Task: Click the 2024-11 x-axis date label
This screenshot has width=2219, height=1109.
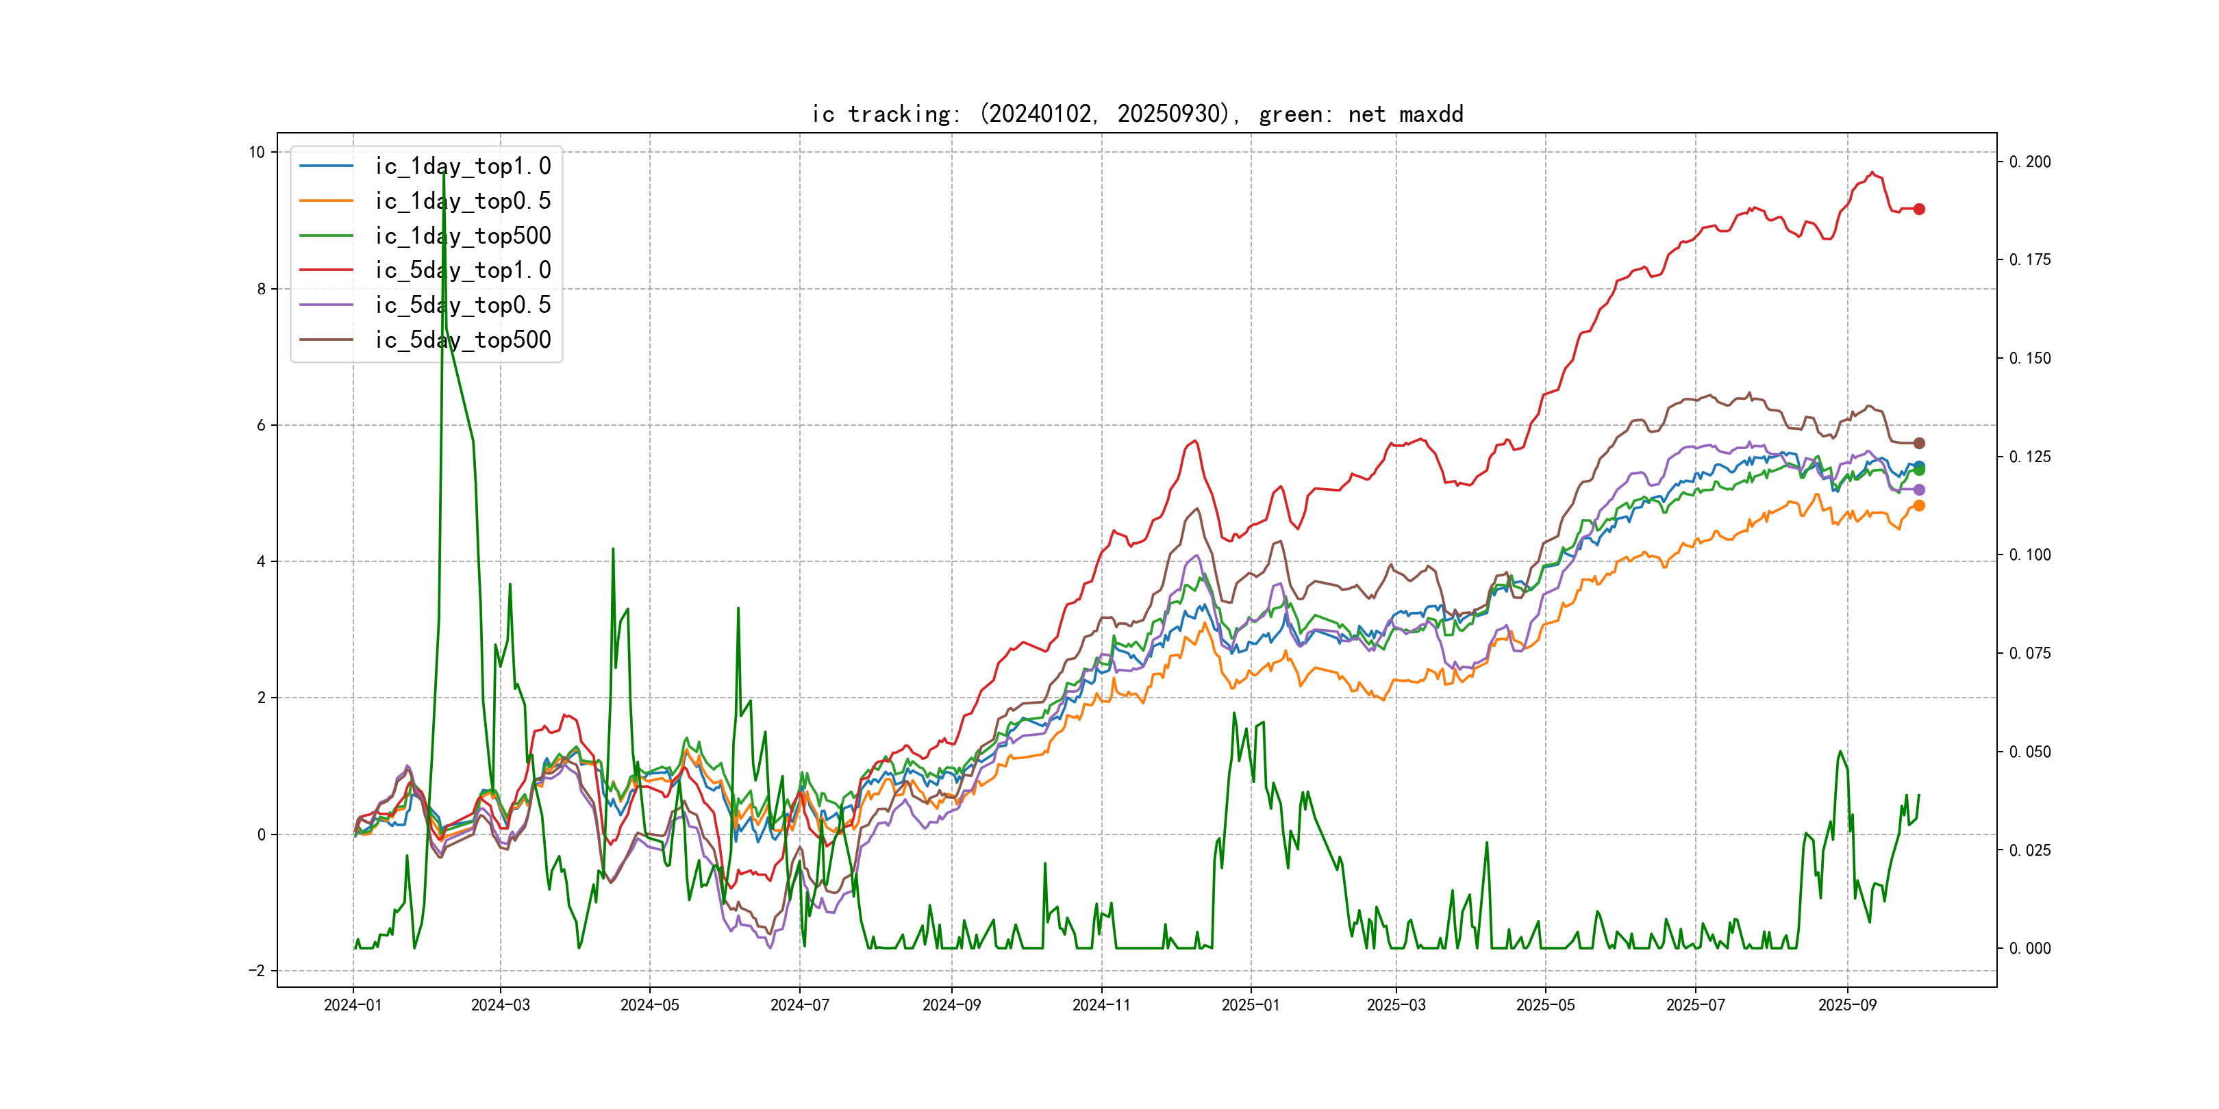Action: 1101,1005
